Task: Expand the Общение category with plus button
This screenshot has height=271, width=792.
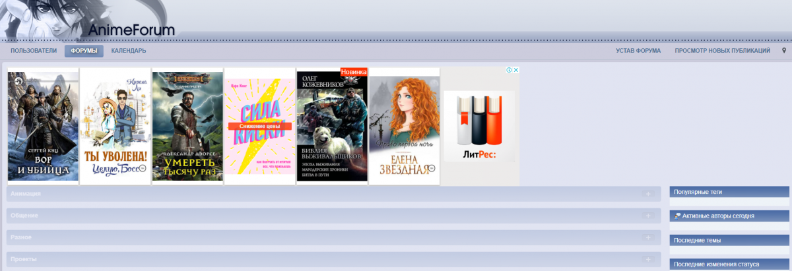Action: 649,216
